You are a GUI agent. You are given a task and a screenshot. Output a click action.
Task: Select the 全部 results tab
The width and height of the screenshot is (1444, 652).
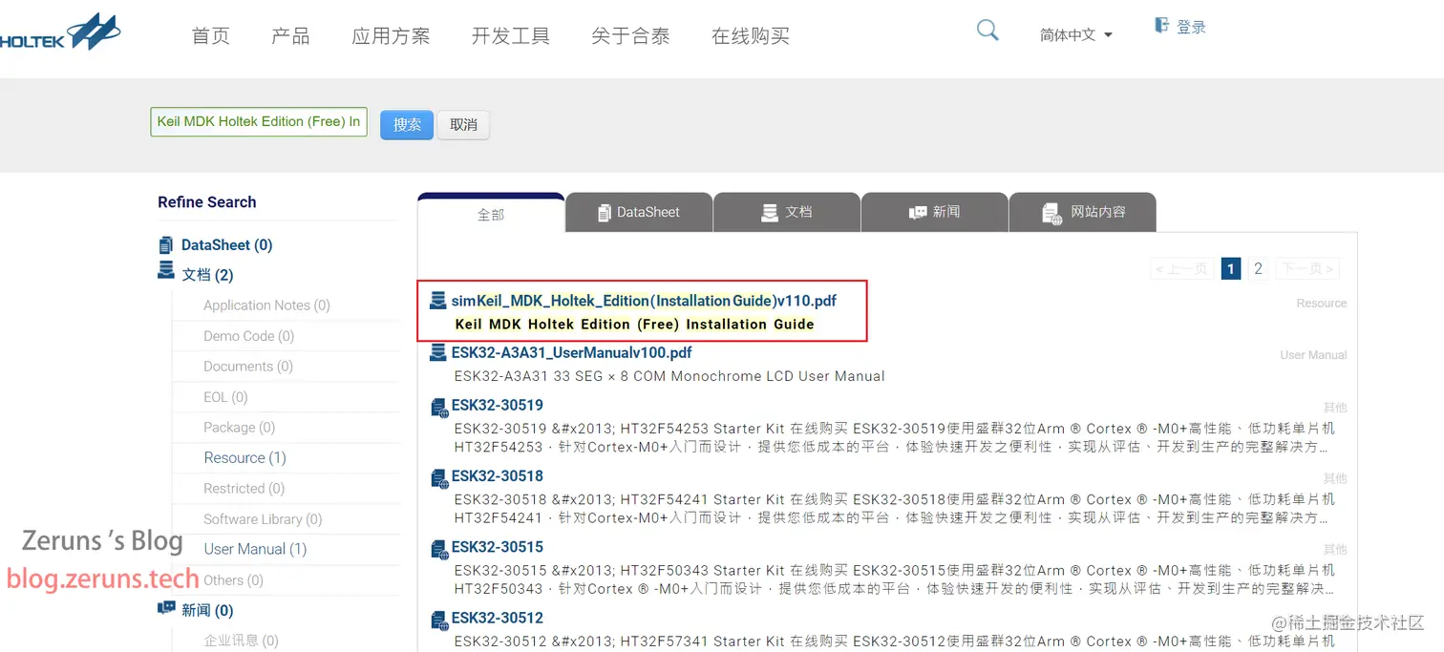click(491, 214)
